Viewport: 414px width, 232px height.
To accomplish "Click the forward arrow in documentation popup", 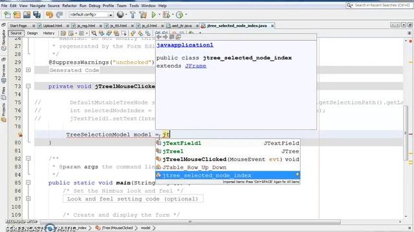I will 165,37.
